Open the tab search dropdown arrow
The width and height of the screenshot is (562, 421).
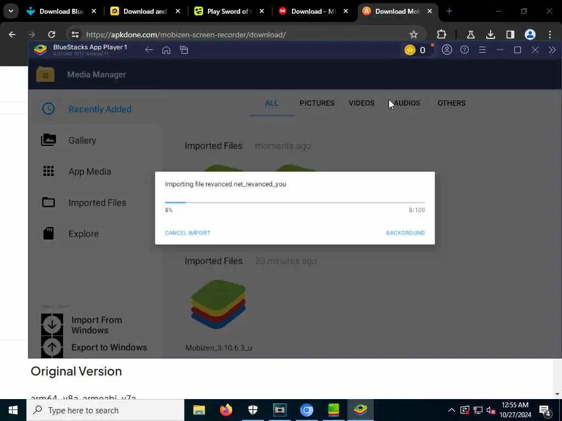11,11
